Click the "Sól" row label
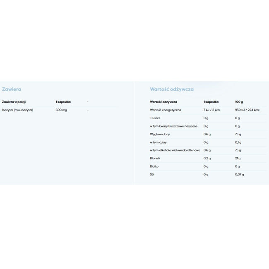Screen dimensions: 269x269 152,174
